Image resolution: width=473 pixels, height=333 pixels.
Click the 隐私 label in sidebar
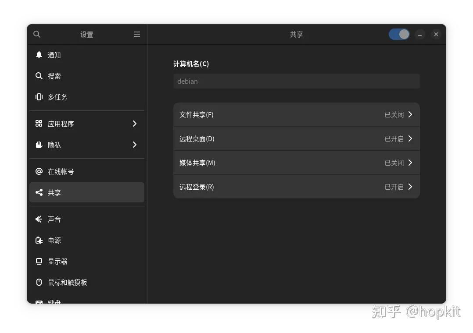click(54, 145)
